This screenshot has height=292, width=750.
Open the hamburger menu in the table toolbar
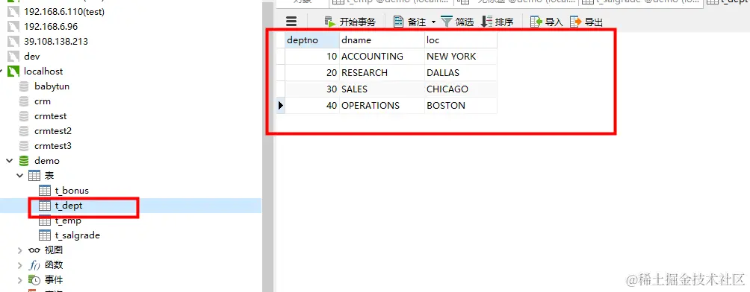[x=291, y=21]
